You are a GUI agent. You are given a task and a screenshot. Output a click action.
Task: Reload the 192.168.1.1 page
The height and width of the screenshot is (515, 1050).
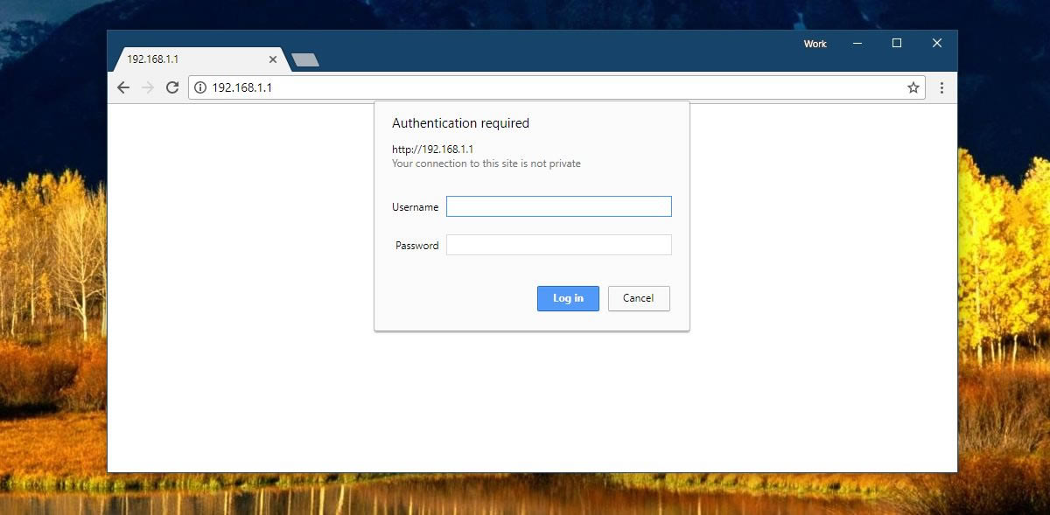click(x=172, y=87)
